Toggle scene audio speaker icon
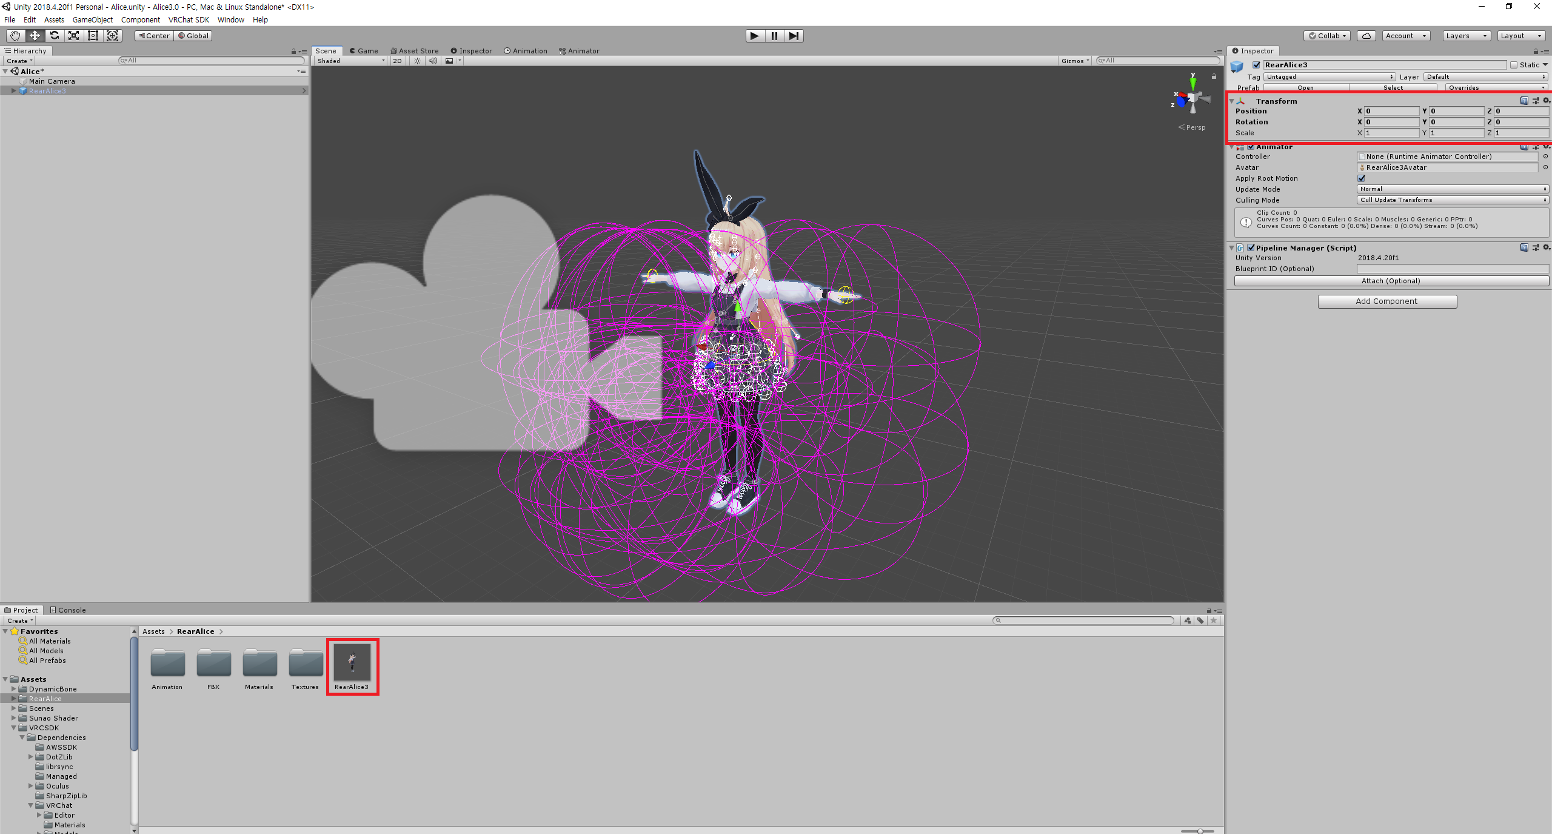The width and height of the screenshot is (1552, 834). pos(433,61)
